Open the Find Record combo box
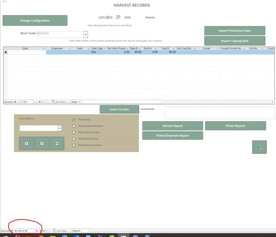Screen dimensions: 276x237 59,128
